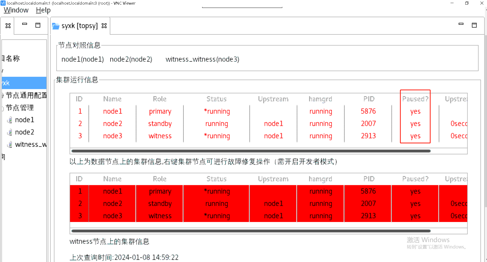Minimize the syxk editor area
487x262 pixels.
[x=461, y=24]
